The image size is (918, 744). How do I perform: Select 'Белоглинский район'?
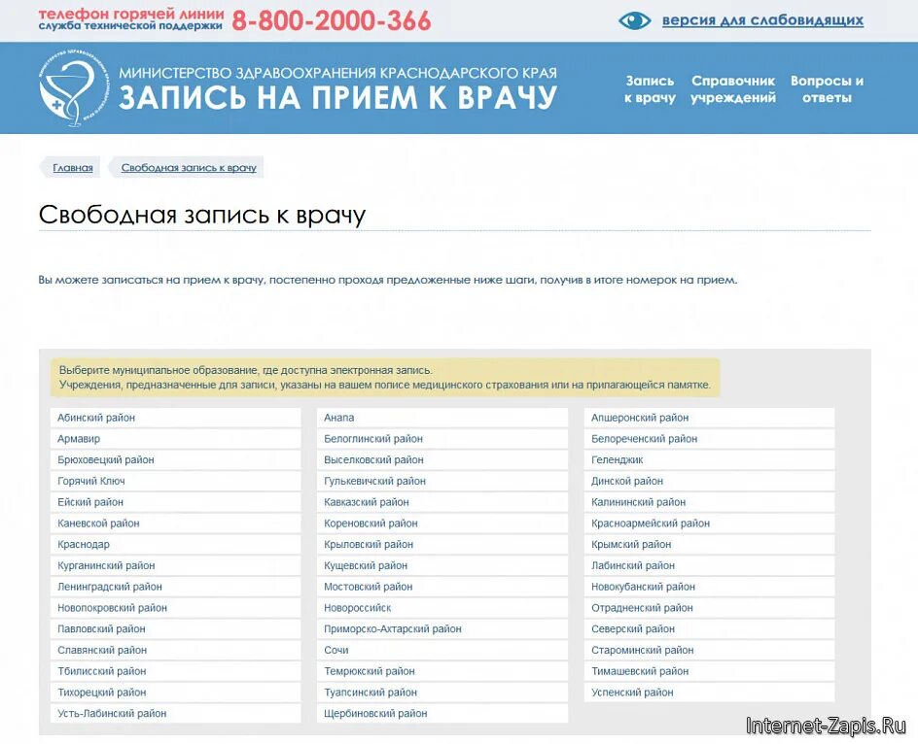(442, 439)
